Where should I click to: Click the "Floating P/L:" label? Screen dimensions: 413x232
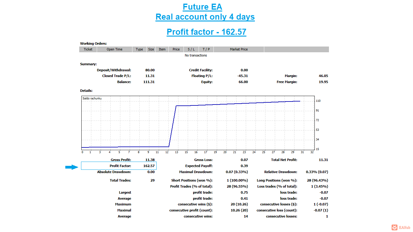[202, 76]
